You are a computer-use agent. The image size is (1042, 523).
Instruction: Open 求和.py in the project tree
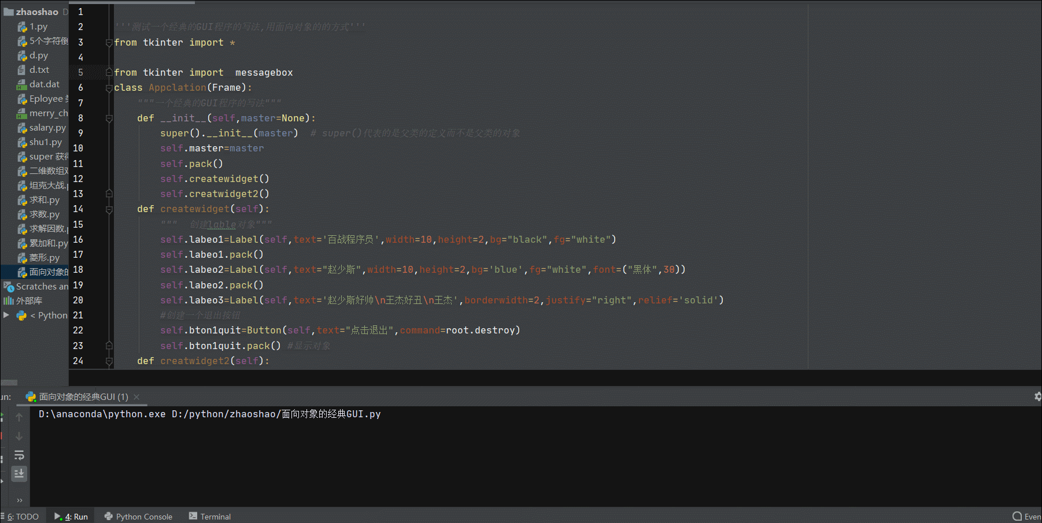44,200
